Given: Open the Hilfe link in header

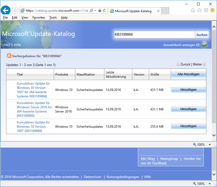Looking at the screenshot, I should coord(17,45).
